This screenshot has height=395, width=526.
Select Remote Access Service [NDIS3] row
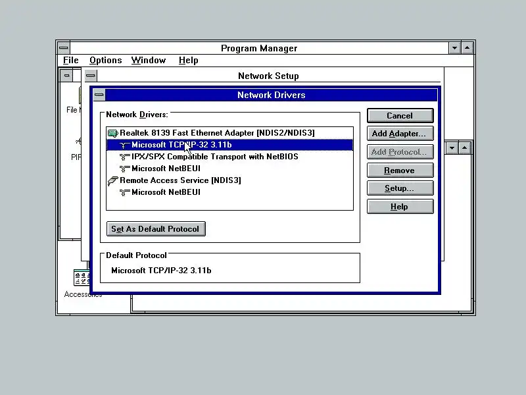pyautogui.click(x=229, y=180)
